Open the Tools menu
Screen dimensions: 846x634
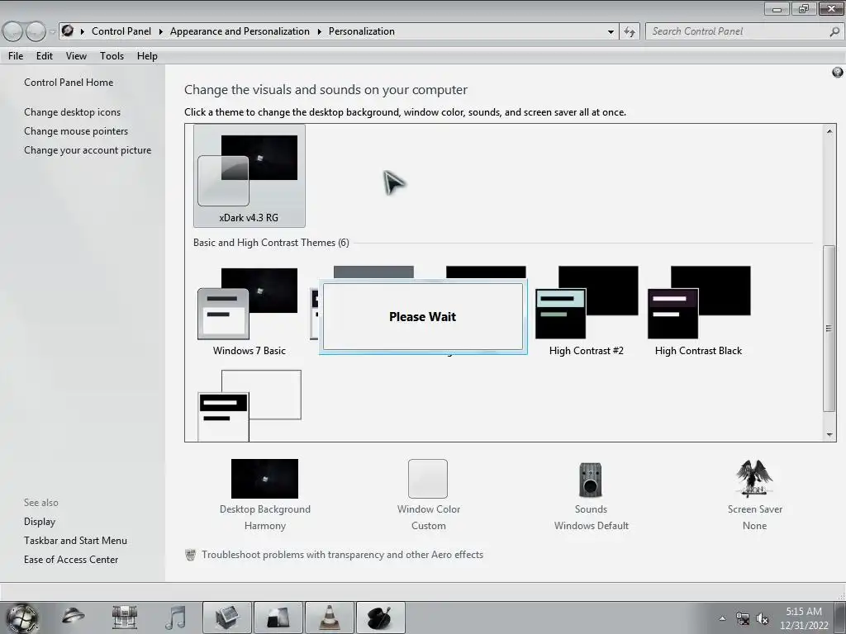point(112,56)
